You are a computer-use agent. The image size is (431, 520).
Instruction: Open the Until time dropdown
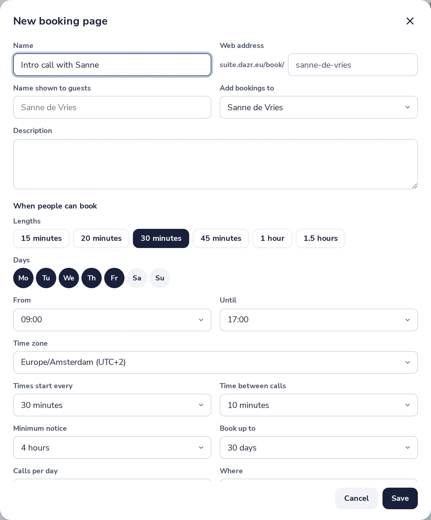coord(319,320)
